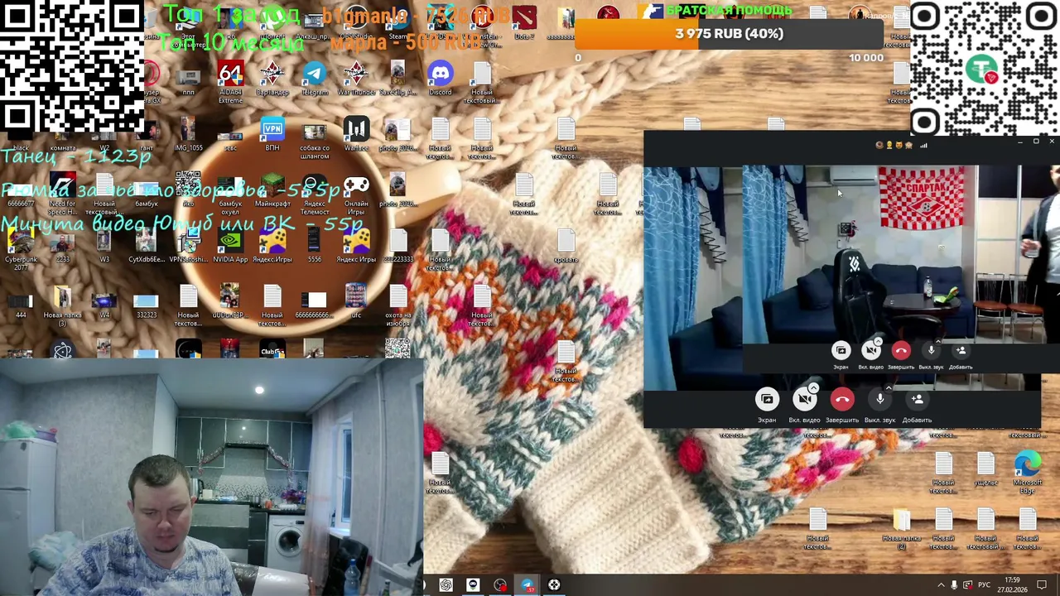Open Яндекс Телемост desktop shortcut
This screenshot has height=596, width=1060.
coord(314,195)
